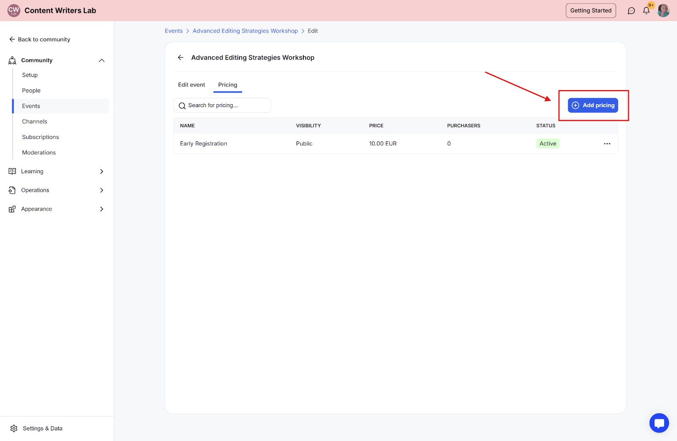Open Moderations in the sidebar
Viewport: 677px width, 441px height.
39,153
